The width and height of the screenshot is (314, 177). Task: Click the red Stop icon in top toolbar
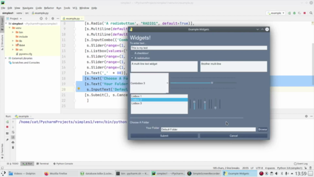pyautogui.click(x=305, y=13)
